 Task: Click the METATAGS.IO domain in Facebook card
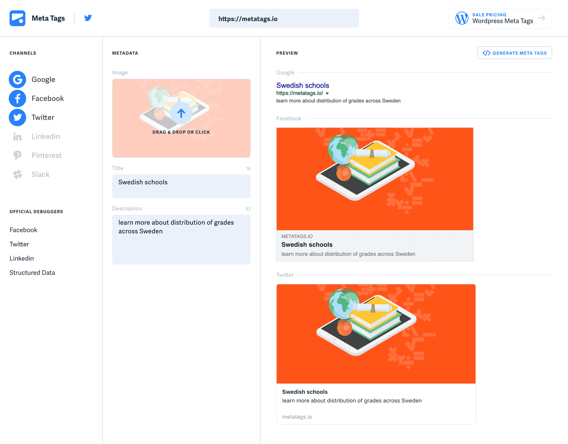297,236
